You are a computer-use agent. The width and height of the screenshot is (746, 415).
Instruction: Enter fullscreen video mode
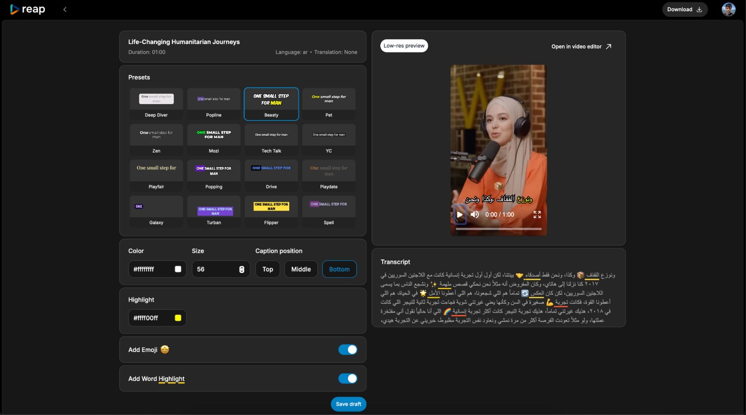[537, 214]
